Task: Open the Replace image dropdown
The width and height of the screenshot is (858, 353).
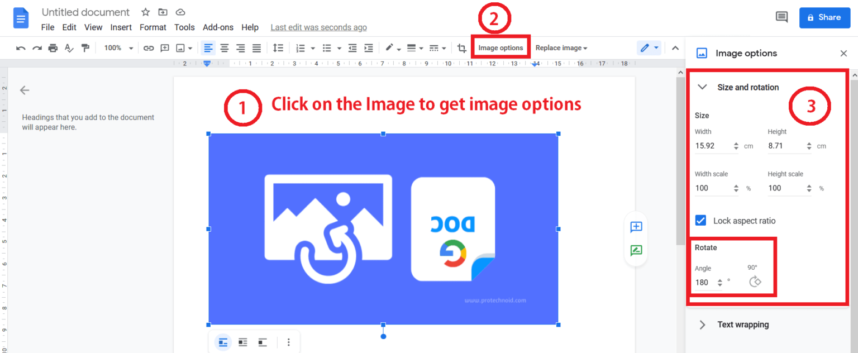Action: click(x=561, y=48)
